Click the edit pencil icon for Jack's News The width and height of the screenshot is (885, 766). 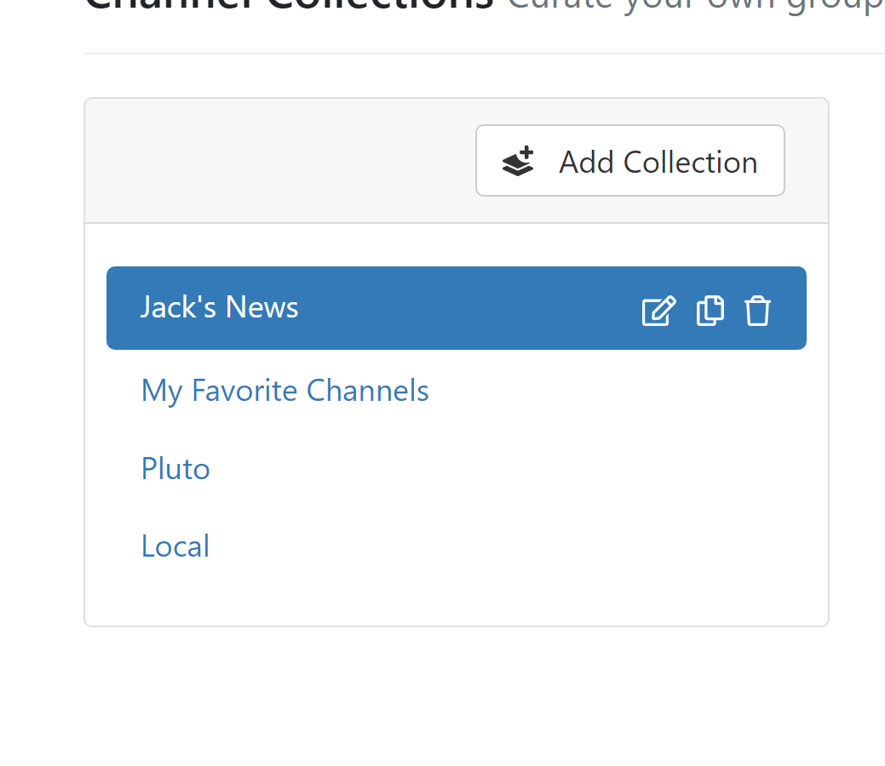(x=658, y=311)
